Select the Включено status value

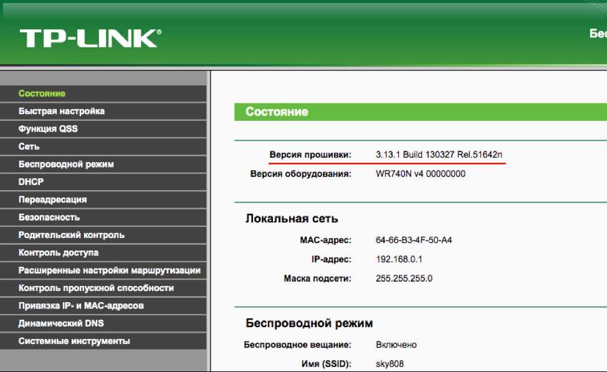tap(396, 345)
